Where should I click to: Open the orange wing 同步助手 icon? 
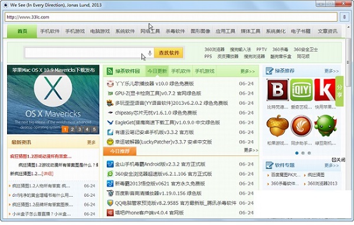pos(301,126)
